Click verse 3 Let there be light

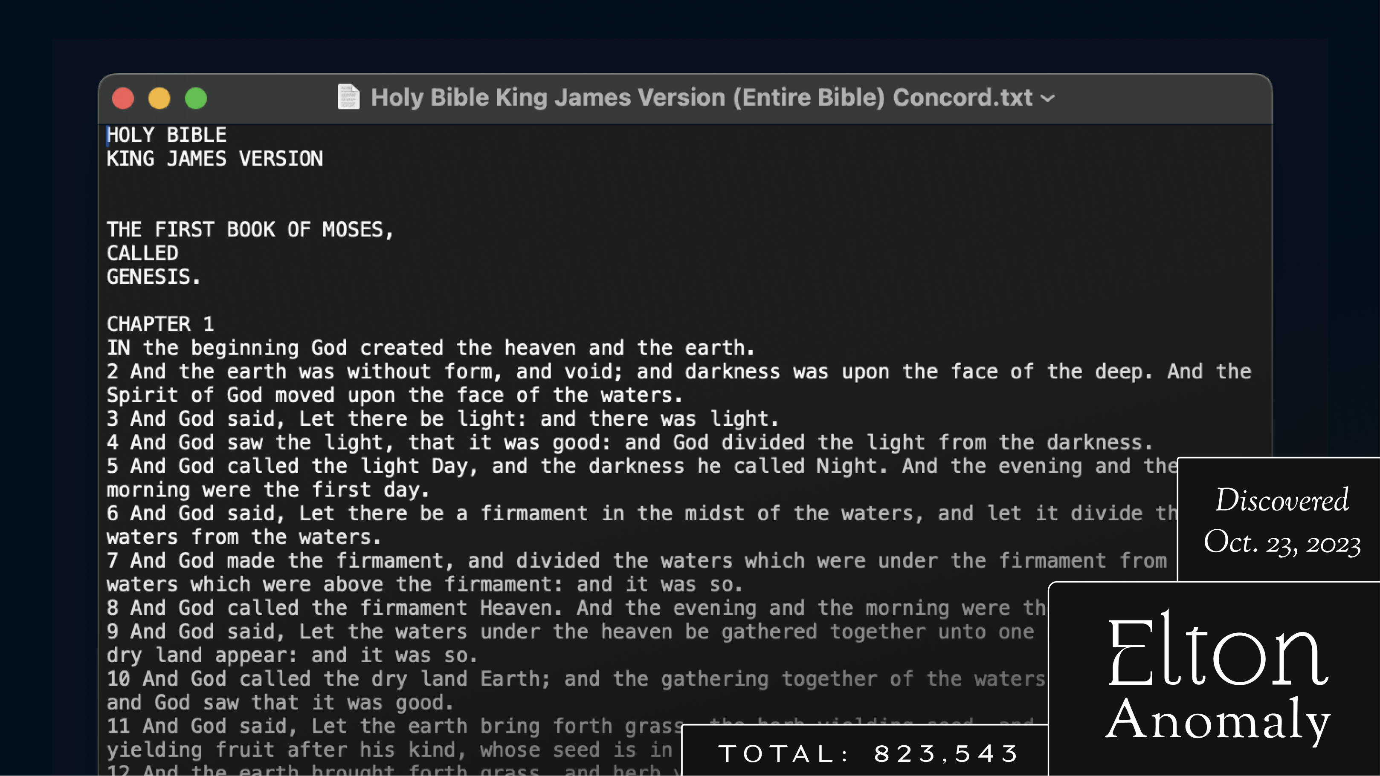click(443, 418)
